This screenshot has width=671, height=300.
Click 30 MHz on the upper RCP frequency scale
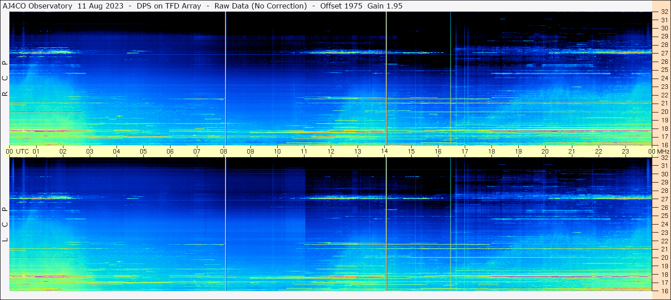[x=664, y=28]
